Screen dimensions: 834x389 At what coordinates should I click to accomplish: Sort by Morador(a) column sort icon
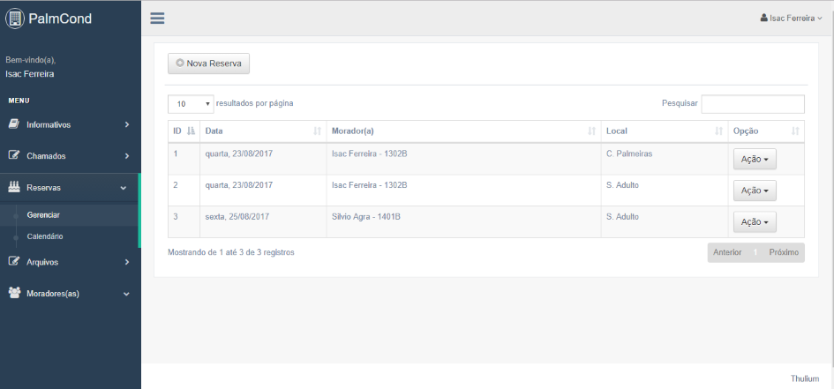[x=591, y=131]
